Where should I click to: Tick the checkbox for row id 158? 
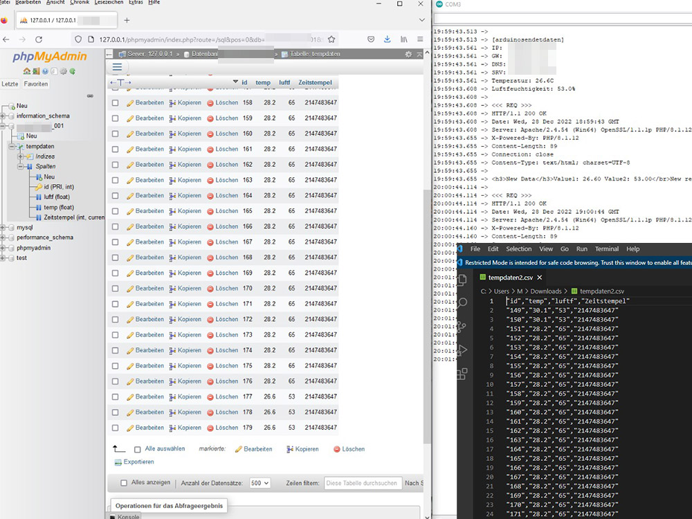click(115, 103)
